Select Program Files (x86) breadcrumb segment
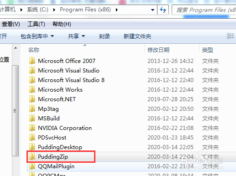The image size is (236, 176). tap(85, 10)
